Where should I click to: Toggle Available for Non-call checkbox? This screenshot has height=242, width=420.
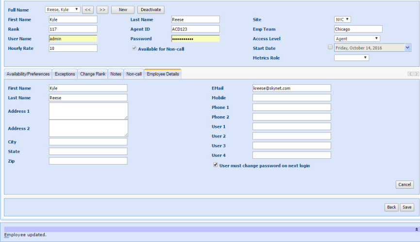coord(134,48)
